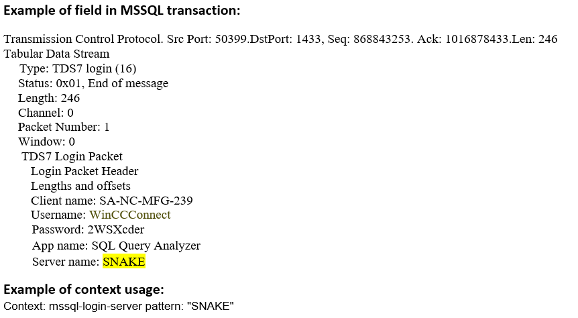Click the "Length: 246" field
Viewport: 578px width, 318px height.
pos(49,98)
